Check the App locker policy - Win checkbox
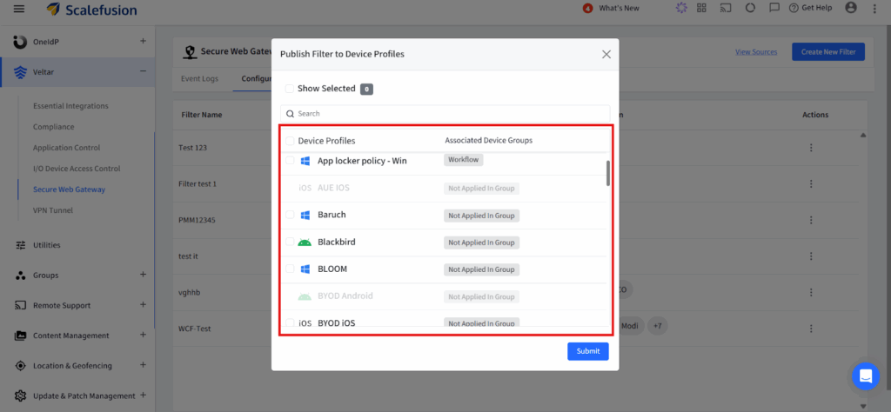The height and width of the screenshot is (412, 891). click(x=290, y=161)
